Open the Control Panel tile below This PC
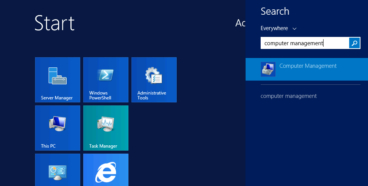This screenshot has width=368, height=186. coord(58,170)
